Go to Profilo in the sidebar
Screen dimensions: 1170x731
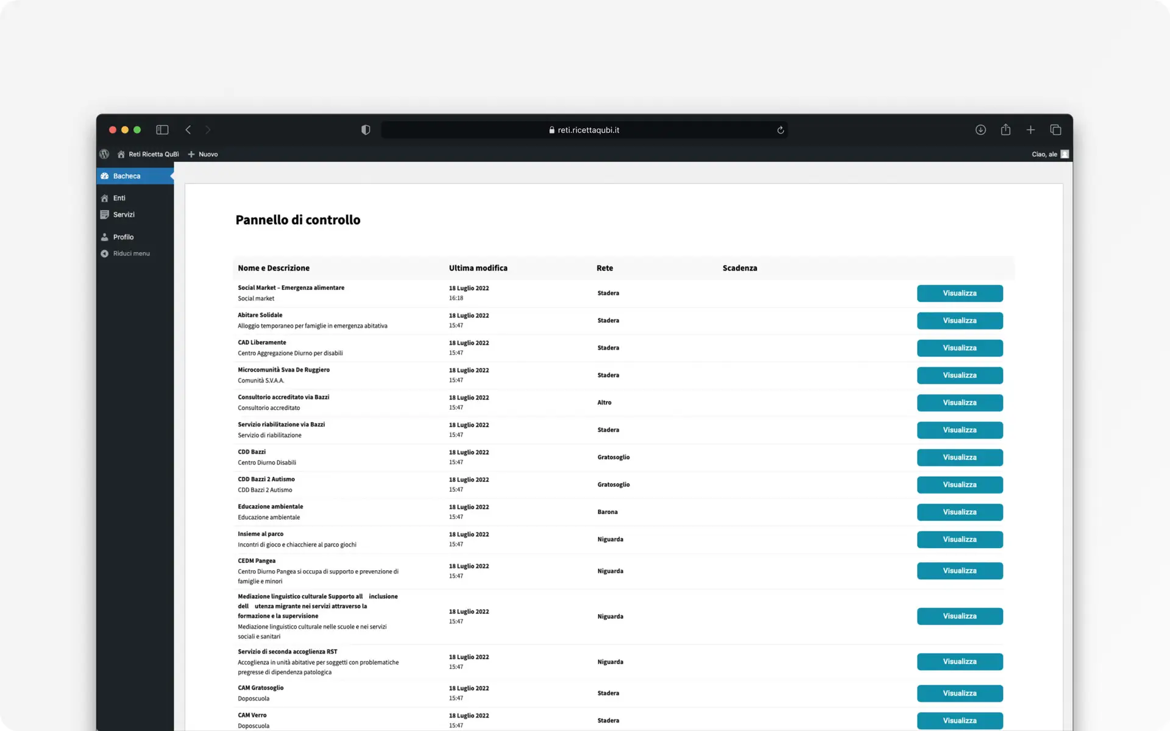pos(123,237)
